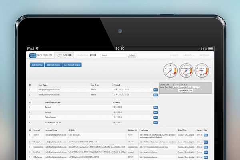Click the Prosper DB gauge
The height and width of the screenshot is (160, 240).
pos(186,71)
